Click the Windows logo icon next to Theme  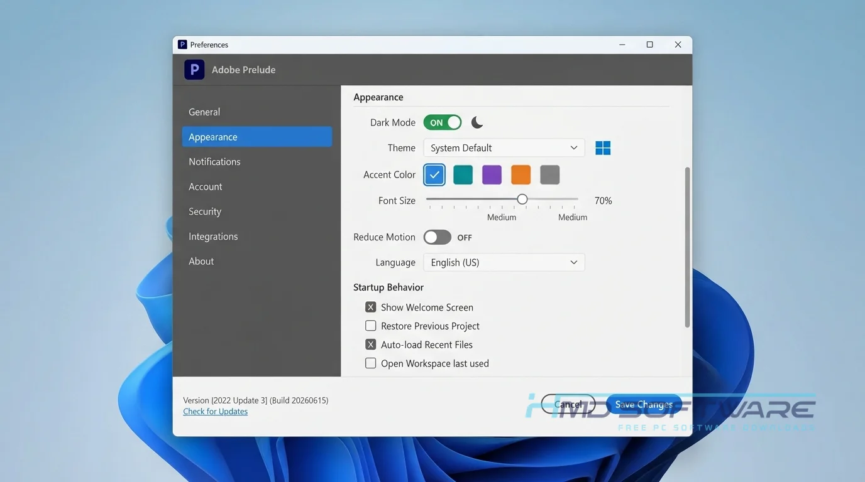pyautogui.click(x=603, y=148)
